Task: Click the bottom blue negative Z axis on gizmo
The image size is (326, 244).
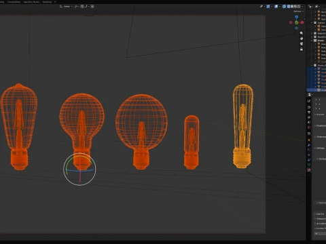Action: (296, 28)
